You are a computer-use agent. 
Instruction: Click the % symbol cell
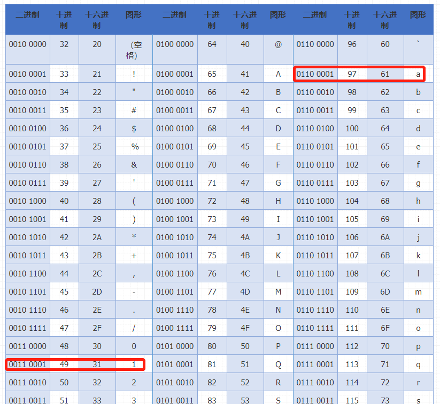[134, 147]
